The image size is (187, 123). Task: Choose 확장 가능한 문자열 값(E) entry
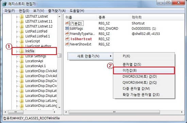point(144,95)
